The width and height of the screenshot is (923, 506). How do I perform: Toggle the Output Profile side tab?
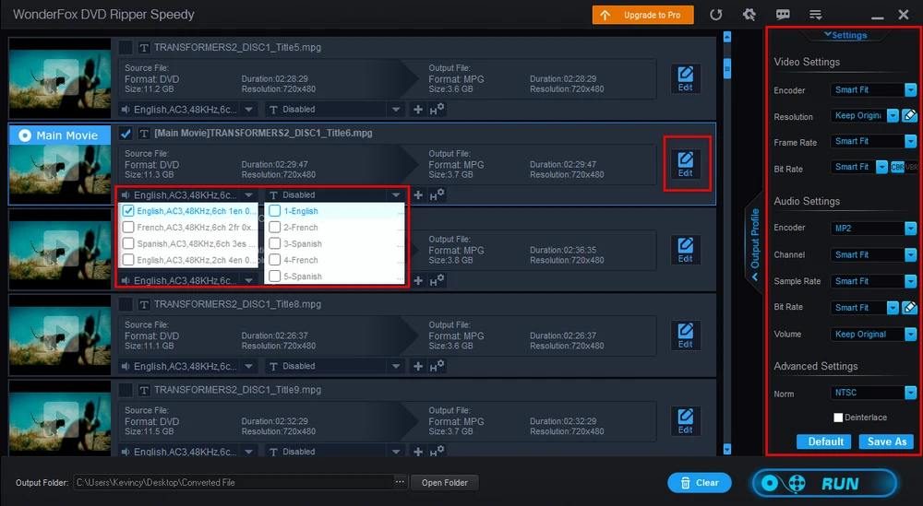tap(754, 243)
